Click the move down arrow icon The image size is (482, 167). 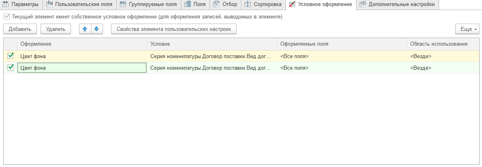pyautogui.click(x=97, y=29)
